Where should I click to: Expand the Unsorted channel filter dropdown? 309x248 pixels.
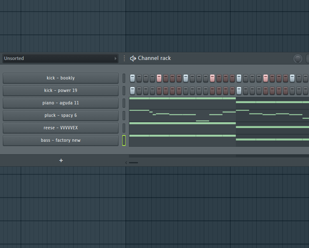point(59,59)
